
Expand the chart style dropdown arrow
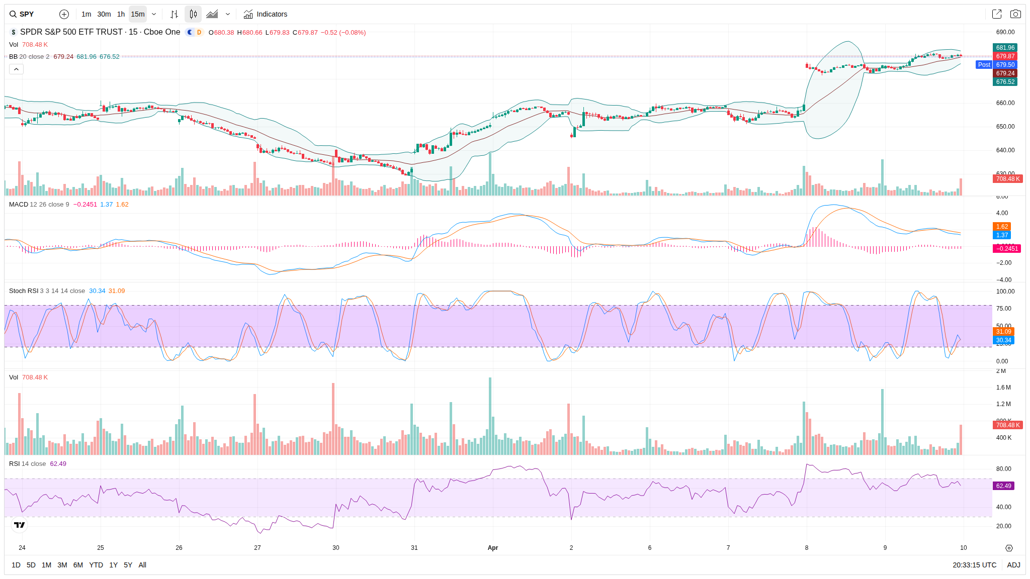[228, 14]
